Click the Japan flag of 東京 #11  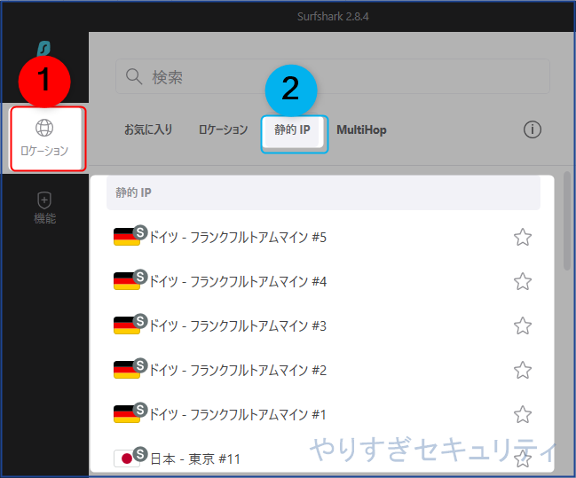click(x=127, y=458)
